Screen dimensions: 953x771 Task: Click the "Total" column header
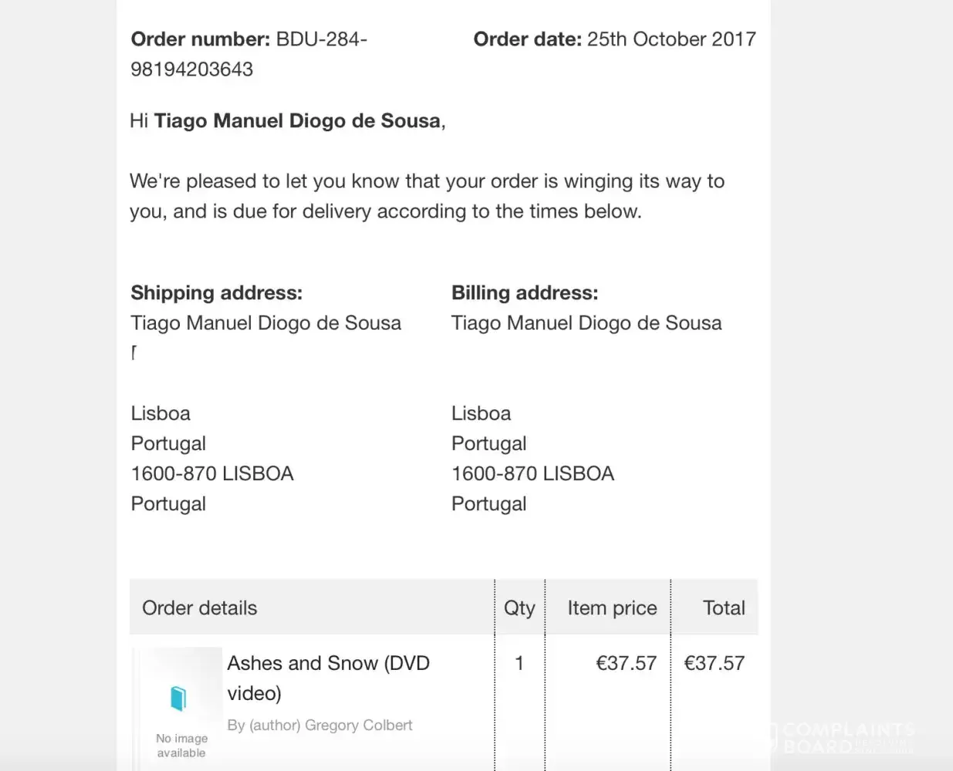(x=724, y=608)
